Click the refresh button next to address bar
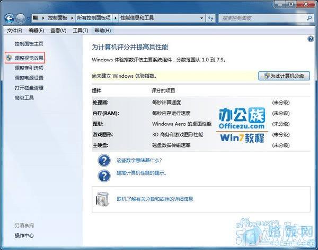This screenshot has height=250, width=318. tap(210, 18)
